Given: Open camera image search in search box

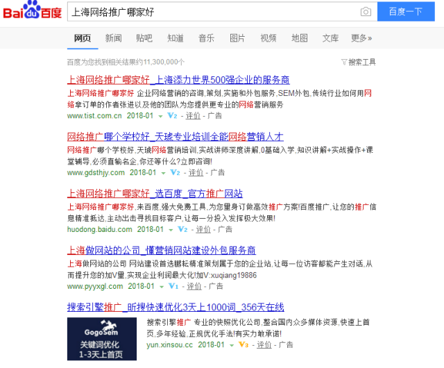Looking at the screenshot, I should tap(366, 12).
